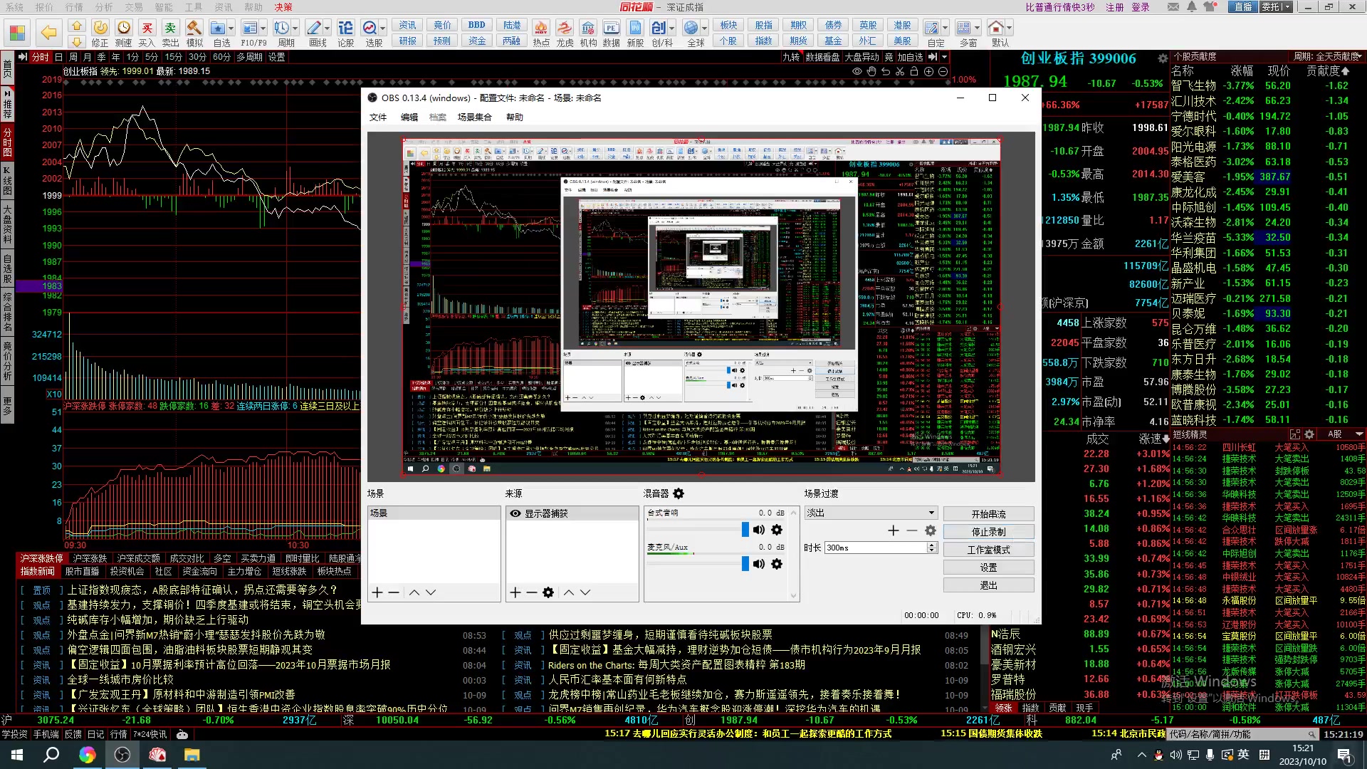Toggle the 直播 button in title bar
The width and height of the screenshot is (1367, 769).
(x=1243, y=7)
